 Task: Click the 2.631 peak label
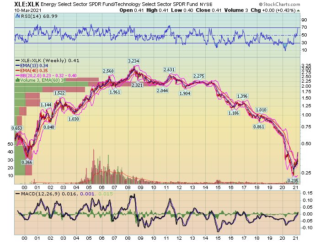169,69
